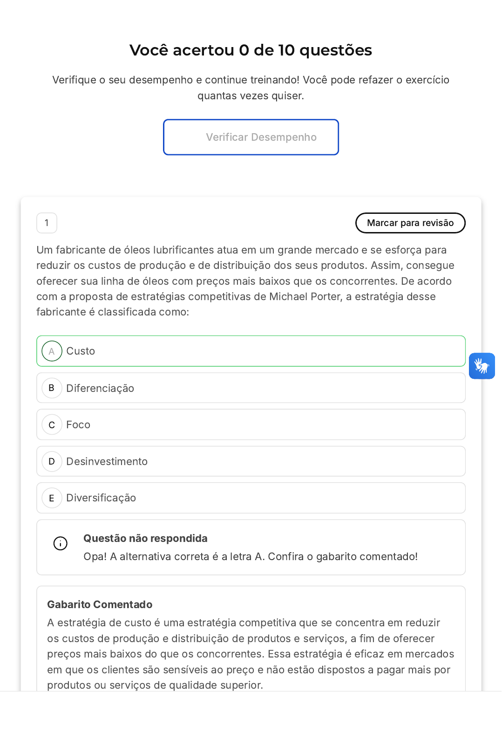Pick the answer text Desinvestimento
Image resolution: width=502 pixels, height=732 pixels.
[x=107, y=461]
